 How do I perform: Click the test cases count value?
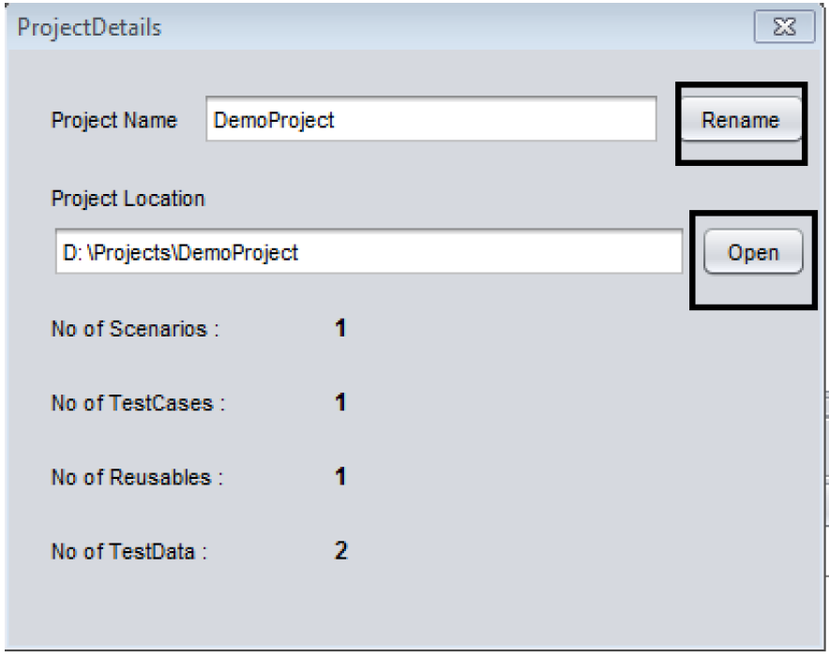341,403
